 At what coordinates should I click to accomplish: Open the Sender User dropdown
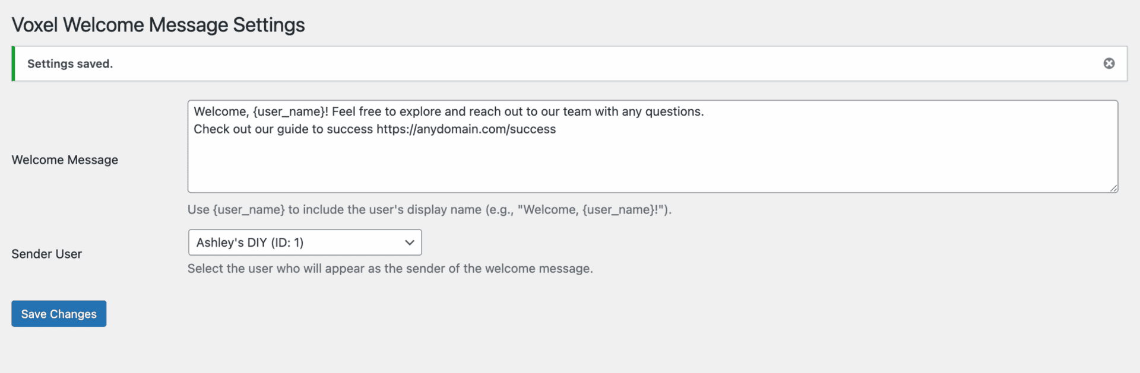[x=305, y=243]
